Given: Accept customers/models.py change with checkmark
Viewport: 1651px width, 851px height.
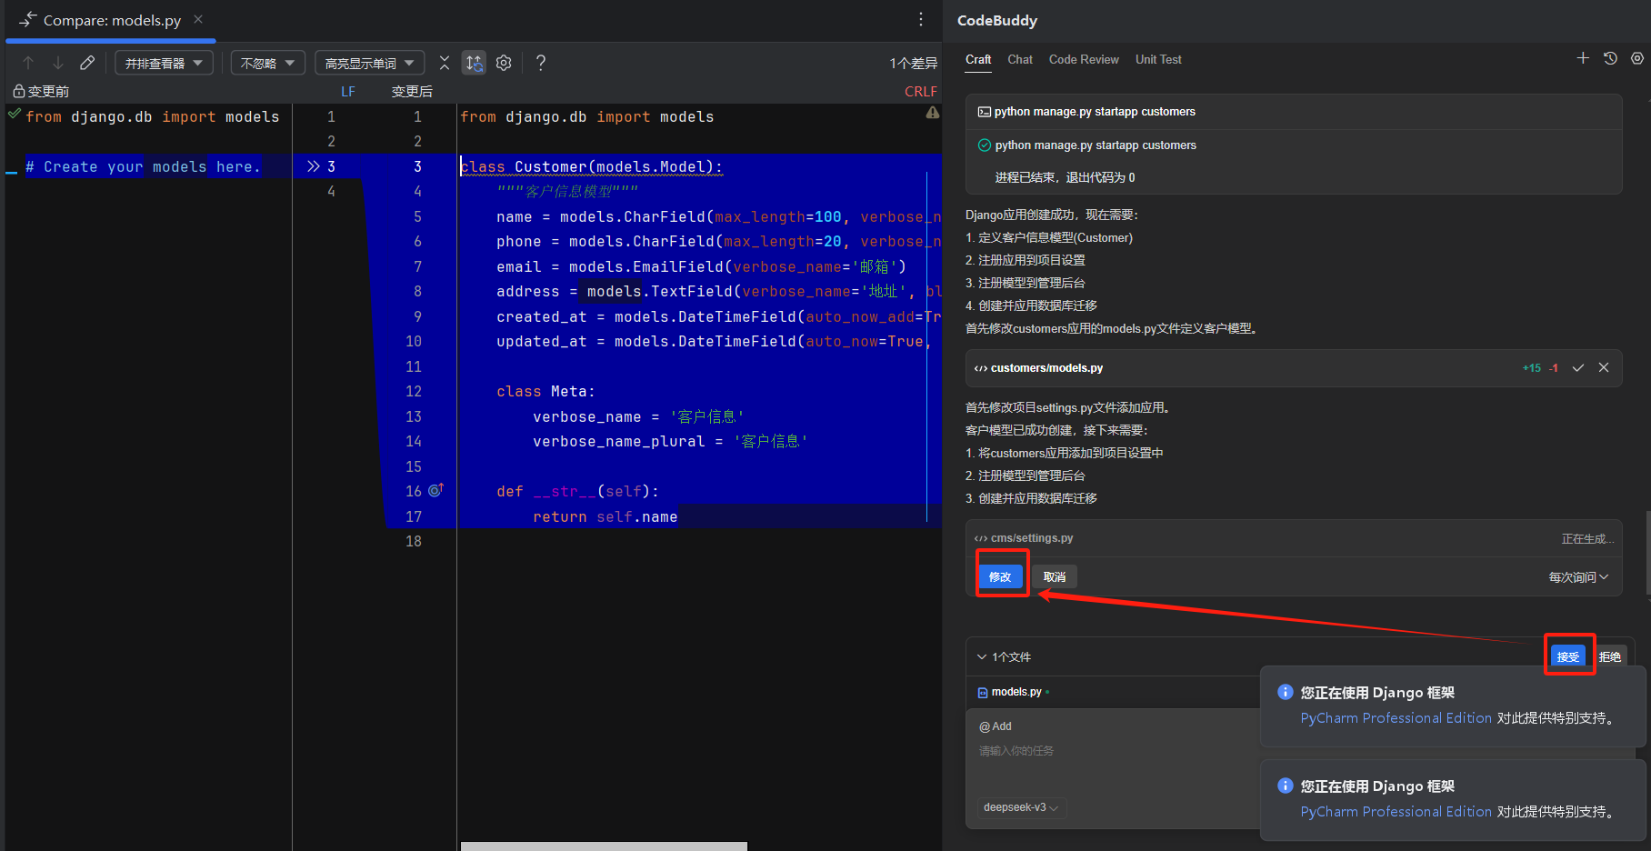Looking at the screenshot, I should tap(1578, 368).
